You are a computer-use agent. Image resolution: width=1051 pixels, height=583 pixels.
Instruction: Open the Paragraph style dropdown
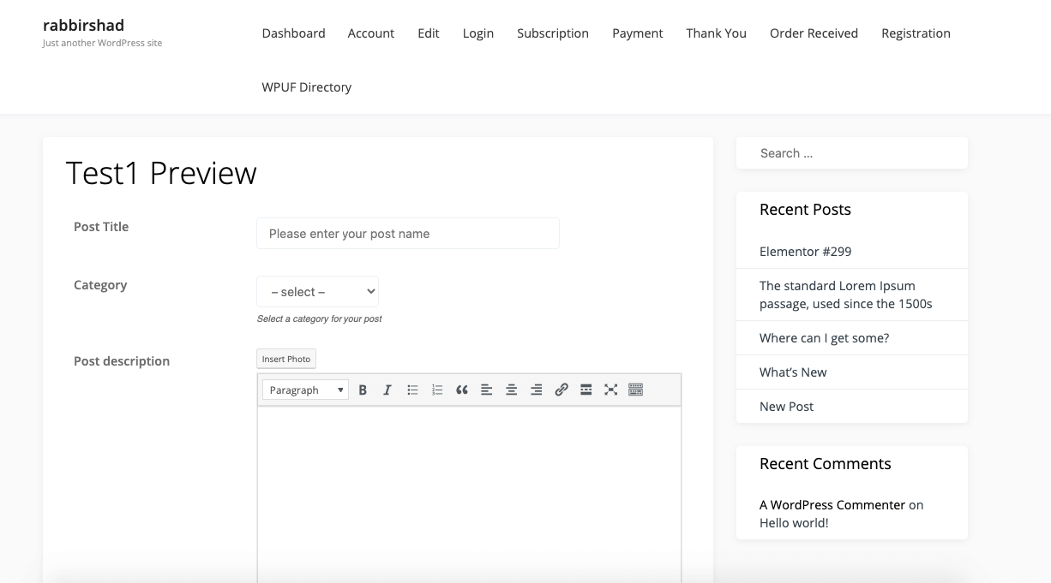coord(305,390)
